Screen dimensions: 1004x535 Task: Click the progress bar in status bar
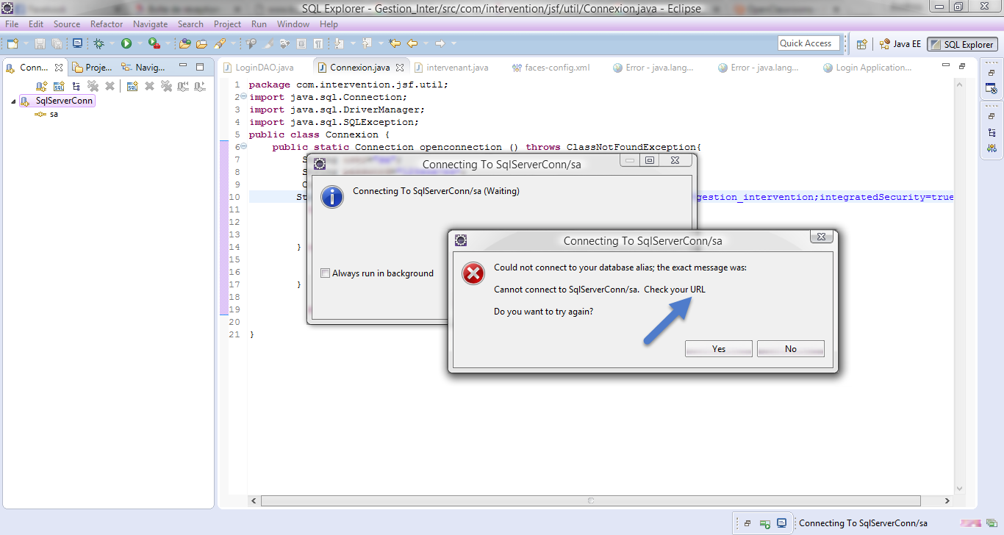coord(972,523)
